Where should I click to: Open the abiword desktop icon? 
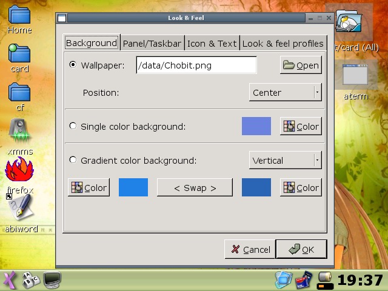(x=21, y=209)
